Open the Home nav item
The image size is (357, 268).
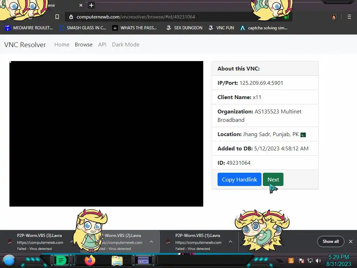[62, 45]
